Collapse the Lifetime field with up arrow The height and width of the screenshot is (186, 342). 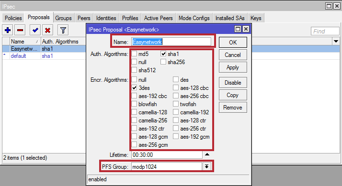207,154
